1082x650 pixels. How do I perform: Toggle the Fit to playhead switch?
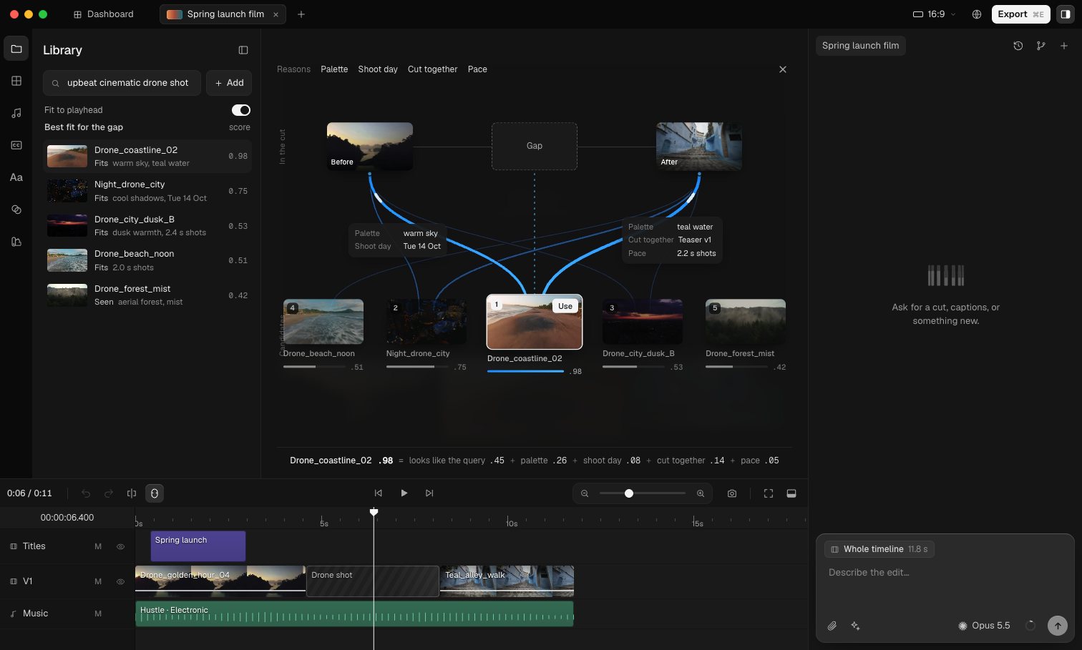(241, 110)
